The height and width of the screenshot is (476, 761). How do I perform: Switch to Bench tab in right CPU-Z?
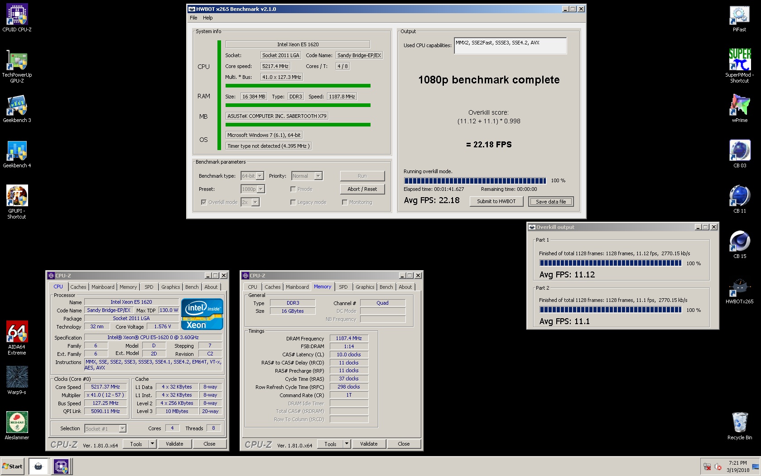(386, 287)
